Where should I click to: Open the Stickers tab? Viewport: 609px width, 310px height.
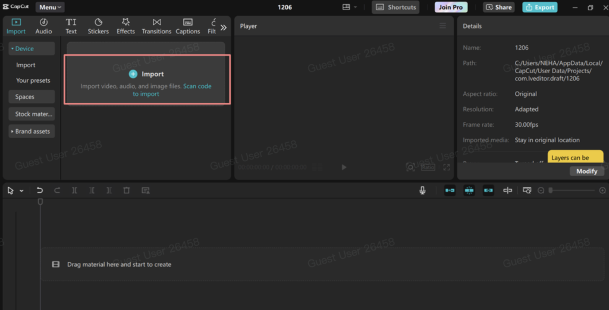[98, 26]
